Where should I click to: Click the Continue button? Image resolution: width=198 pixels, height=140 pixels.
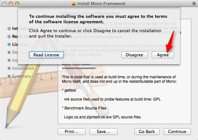pos(177,132)
